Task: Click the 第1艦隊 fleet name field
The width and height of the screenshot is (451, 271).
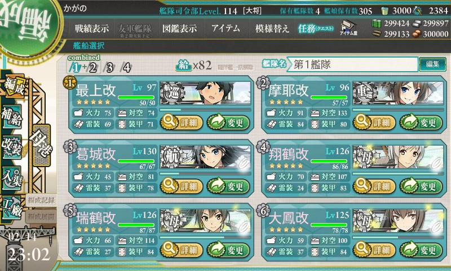Action: (x=353, y=64)
